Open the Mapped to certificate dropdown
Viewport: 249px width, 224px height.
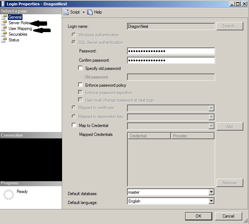coord(211,108)
